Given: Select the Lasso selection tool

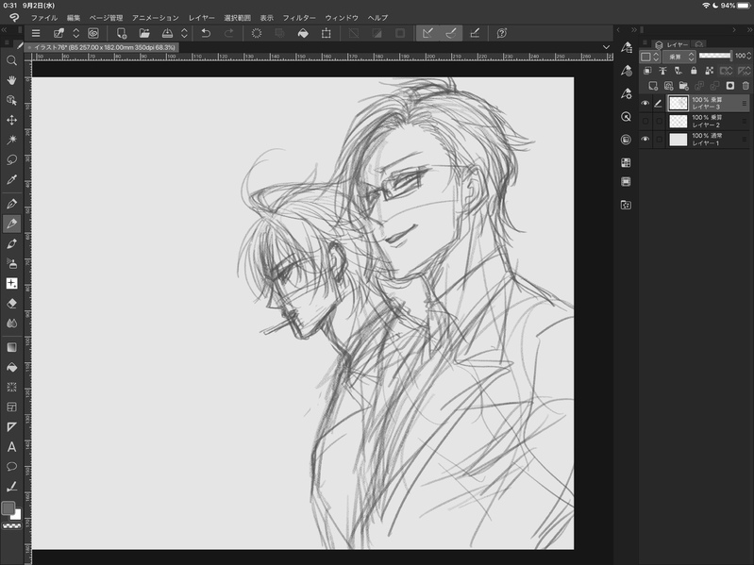Looking at the screenshot, I should tap(11, 159).
